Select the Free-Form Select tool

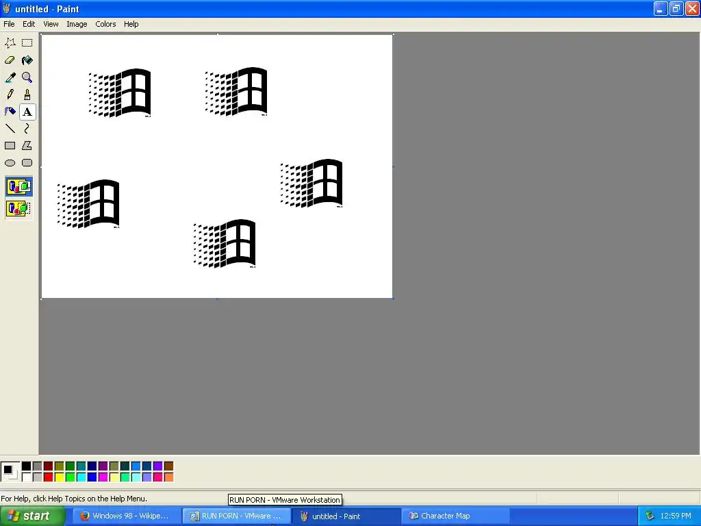point(10,43)
